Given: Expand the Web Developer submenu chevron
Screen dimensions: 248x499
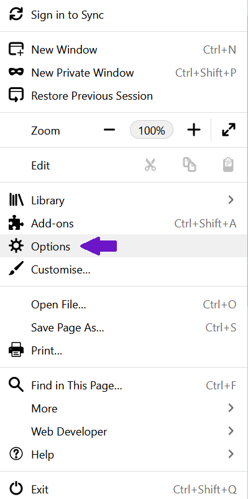Looking at the screenshot, I should pos(231,431).
